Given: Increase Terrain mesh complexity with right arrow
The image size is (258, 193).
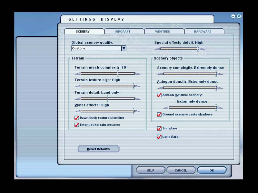Looking at the screenshot, I should click(138, 74).
